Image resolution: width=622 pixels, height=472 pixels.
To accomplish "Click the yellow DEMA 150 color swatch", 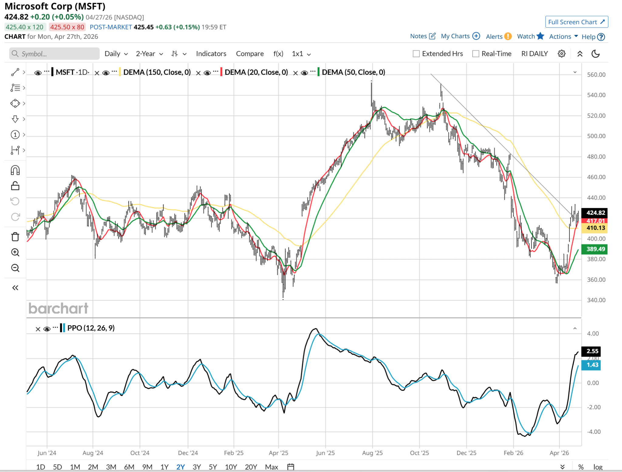I will pos(120,72).
